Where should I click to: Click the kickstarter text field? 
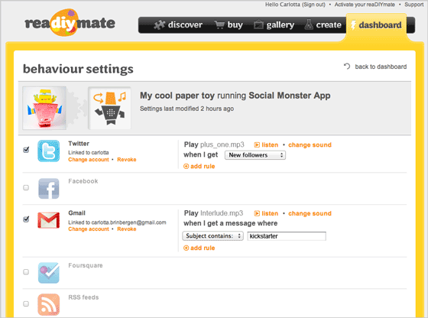[x=287, y=236]
